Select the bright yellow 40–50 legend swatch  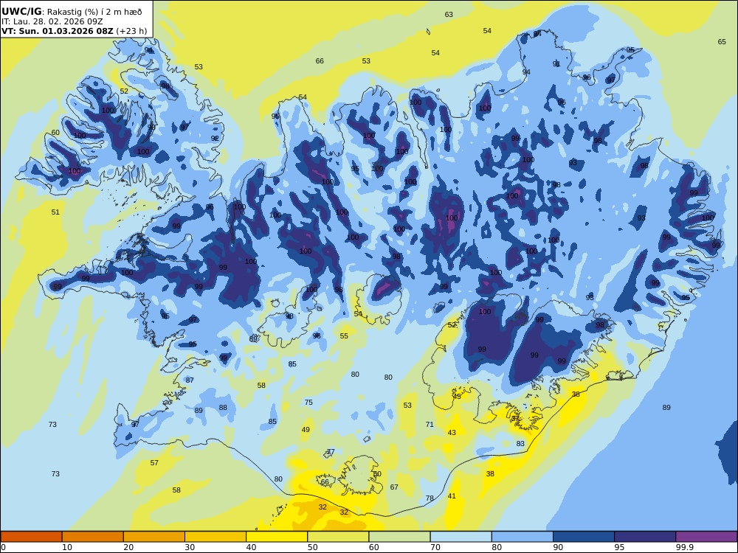tap(277, 537)
